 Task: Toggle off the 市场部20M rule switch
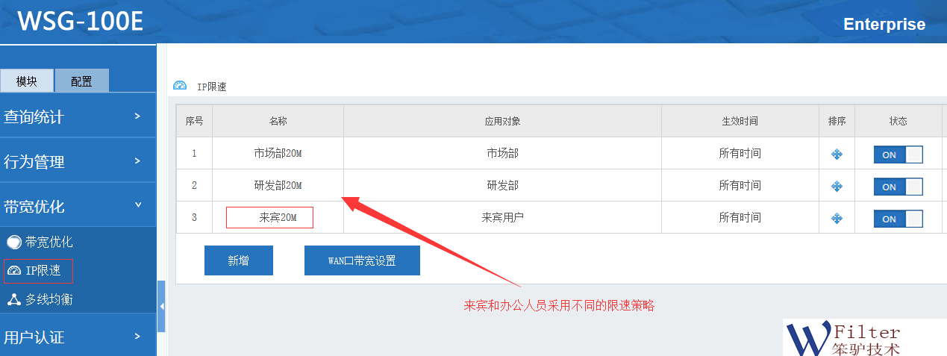click(x=898, y=154)
